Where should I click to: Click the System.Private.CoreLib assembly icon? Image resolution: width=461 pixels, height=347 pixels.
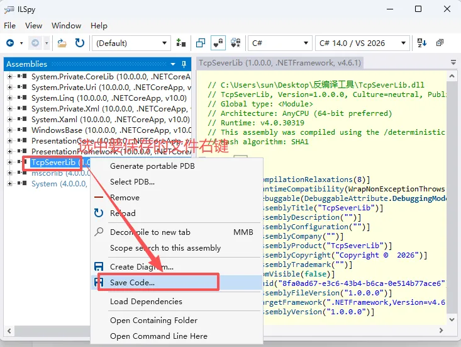click(x=22, y=77)
